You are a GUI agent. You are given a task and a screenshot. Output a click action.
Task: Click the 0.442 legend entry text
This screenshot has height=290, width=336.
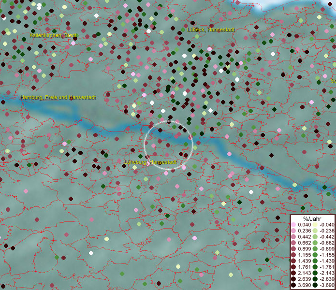tap(304, 237)
